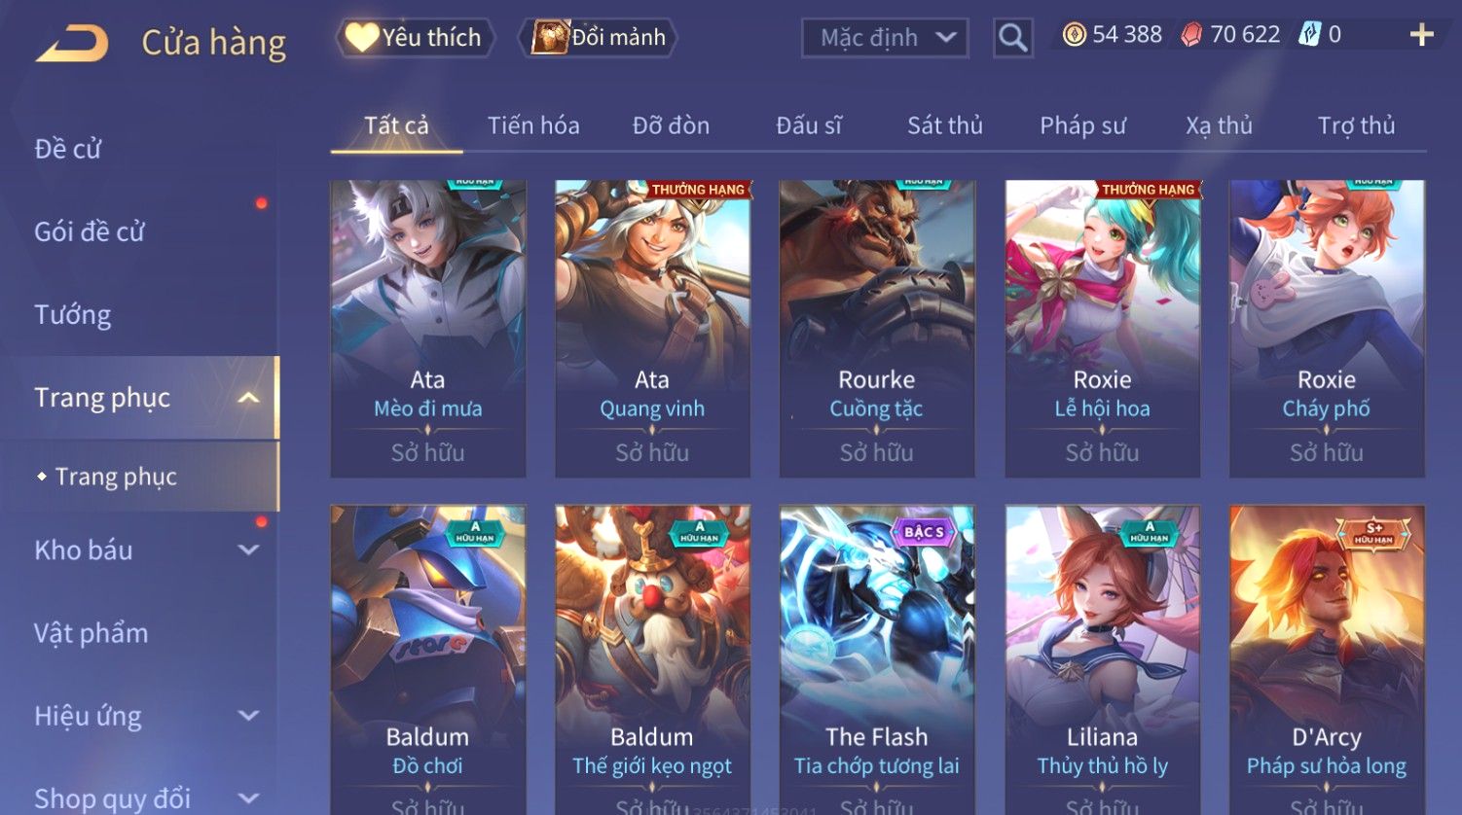Click the heart icon in Yêu thích

362,37
